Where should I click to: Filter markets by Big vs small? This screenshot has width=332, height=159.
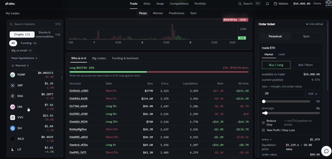coord(22,51)
